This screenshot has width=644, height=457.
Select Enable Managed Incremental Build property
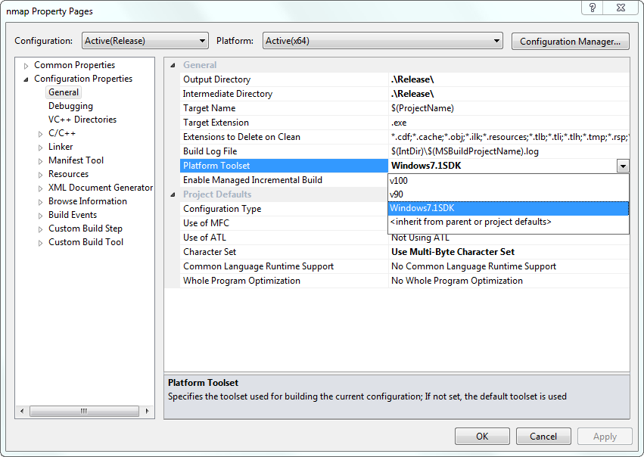coord(284,180)
